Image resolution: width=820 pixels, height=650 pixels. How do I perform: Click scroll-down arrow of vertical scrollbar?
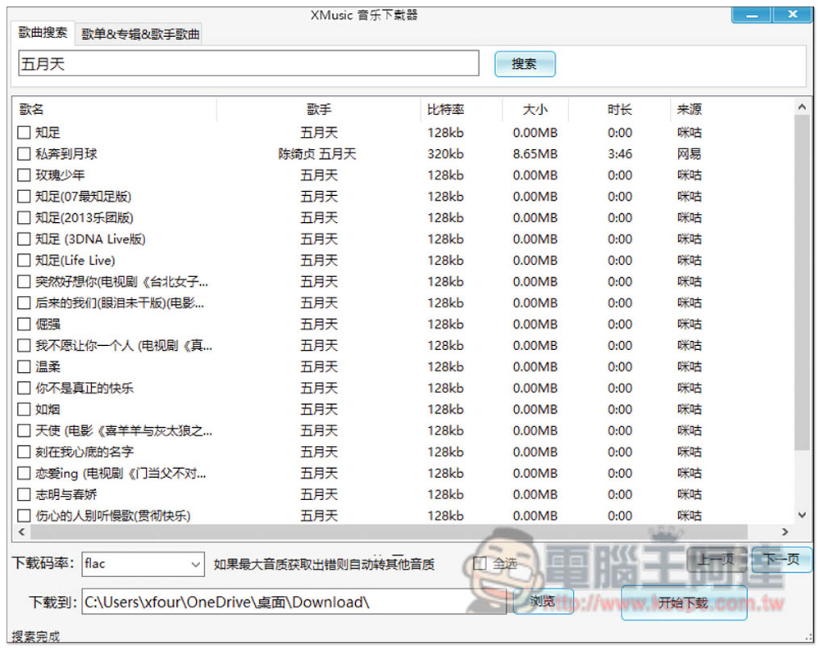point(802,511)
